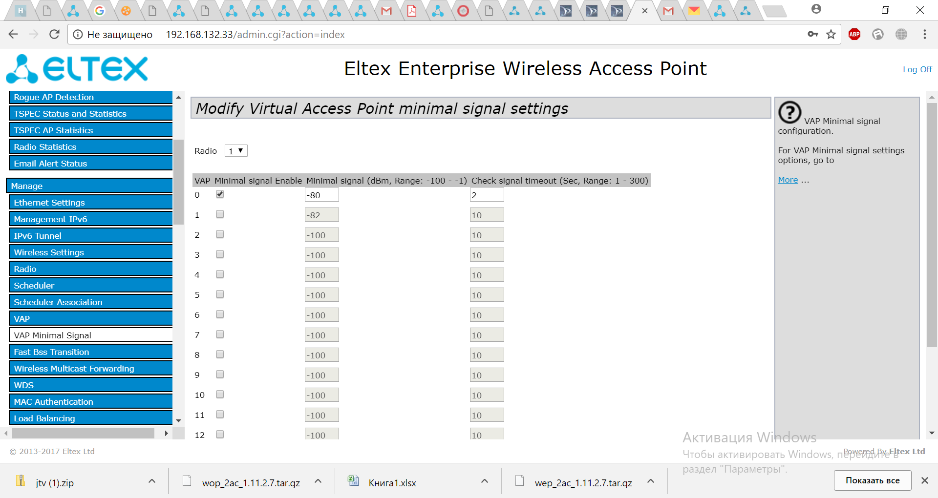
Task: Enable minimal signal for VAP 5
Action: [220, 294]
